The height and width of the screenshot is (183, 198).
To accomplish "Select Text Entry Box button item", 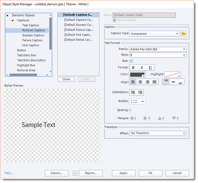I will pyautogui.click(x=31, y=60).
